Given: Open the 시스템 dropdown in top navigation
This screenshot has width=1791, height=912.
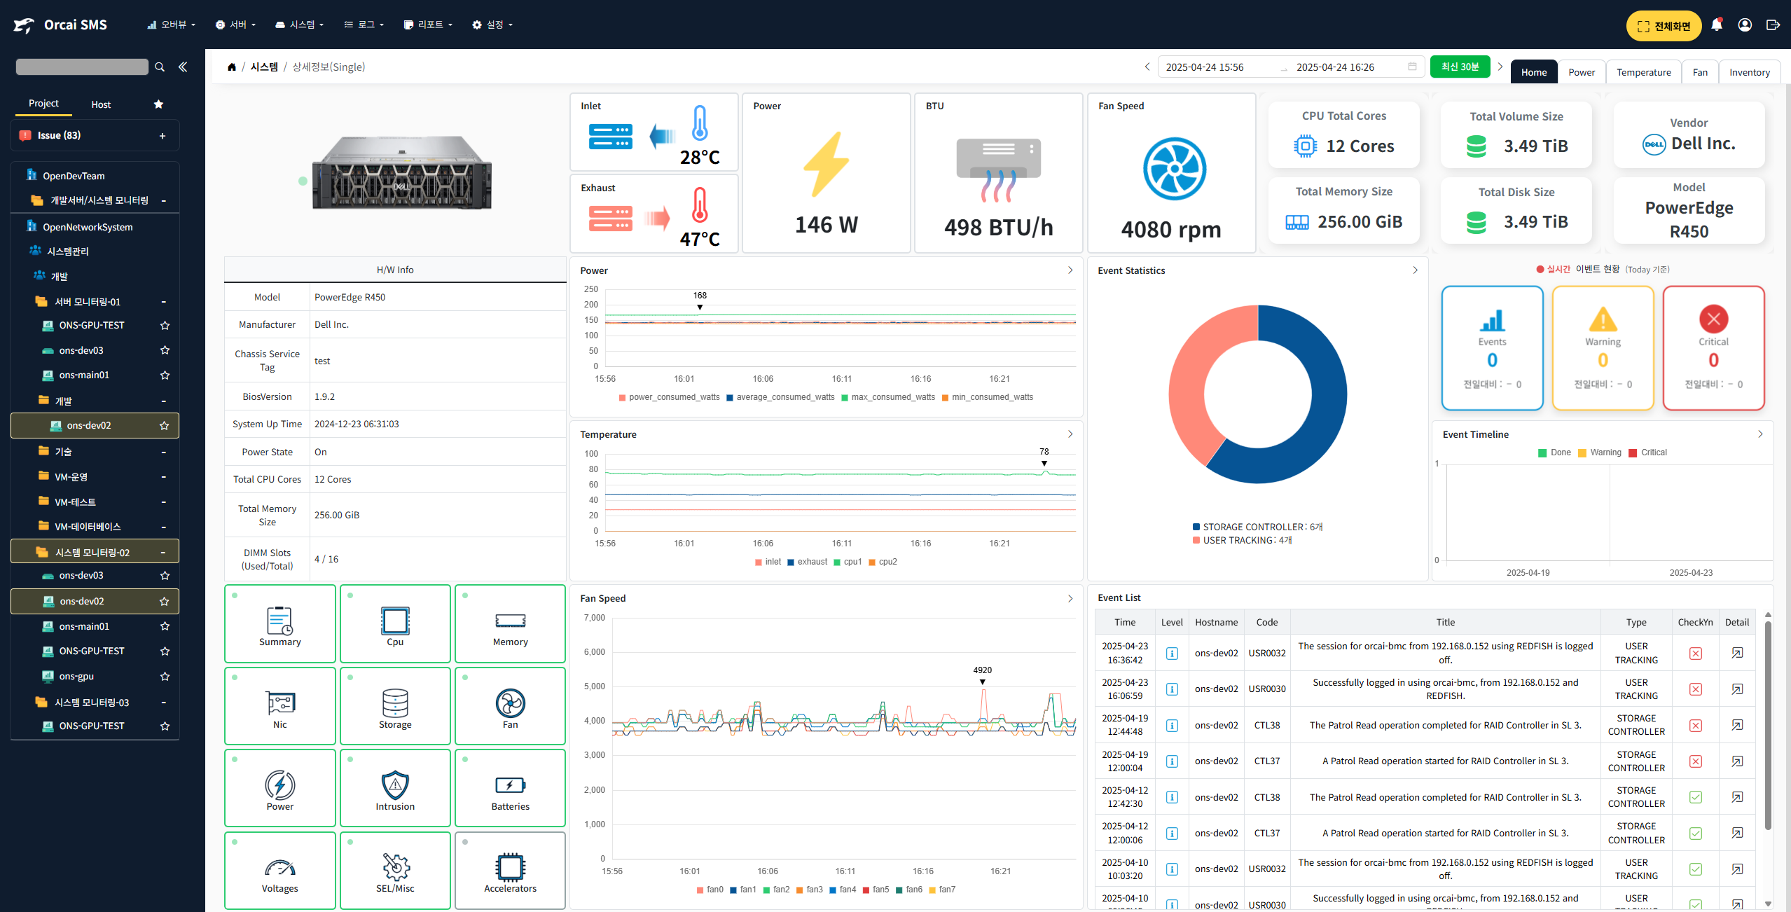Looking at the screenshot, I should coord(299,25).
